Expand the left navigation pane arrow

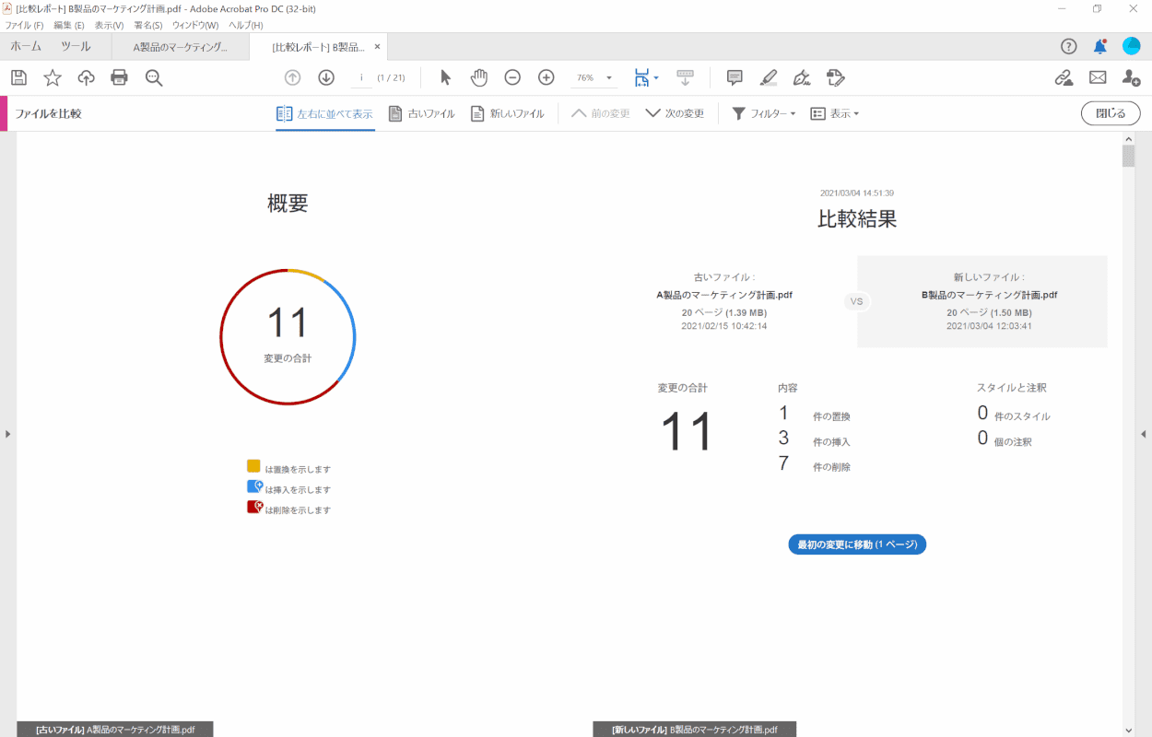point(7,433)
